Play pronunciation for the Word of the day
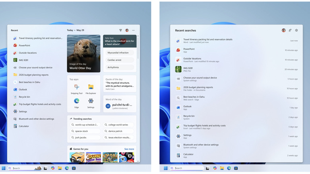This screenshot has width=310, height=174. pyautogui.click(x=108, y=106)
